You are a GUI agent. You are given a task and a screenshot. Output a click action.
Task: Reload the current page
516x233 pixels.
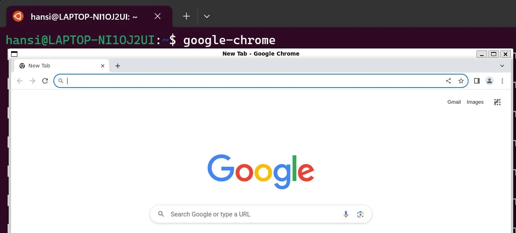click(45, 81)
